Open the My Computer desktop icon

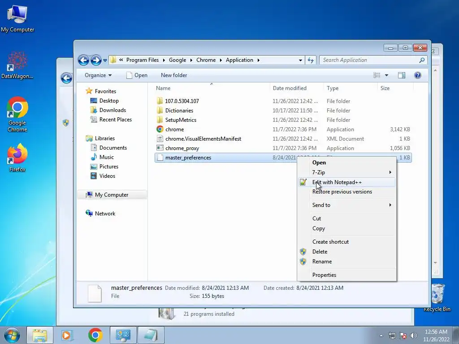tap(17, 19)
